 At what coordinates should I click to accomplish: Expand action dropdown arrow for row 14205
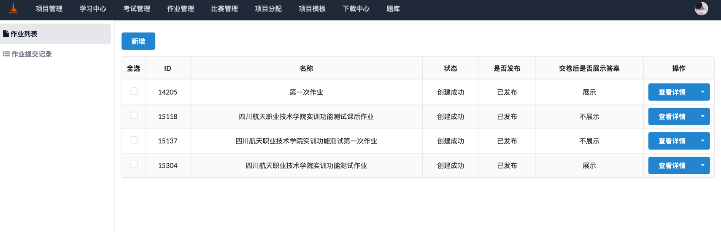coord(702,92)
